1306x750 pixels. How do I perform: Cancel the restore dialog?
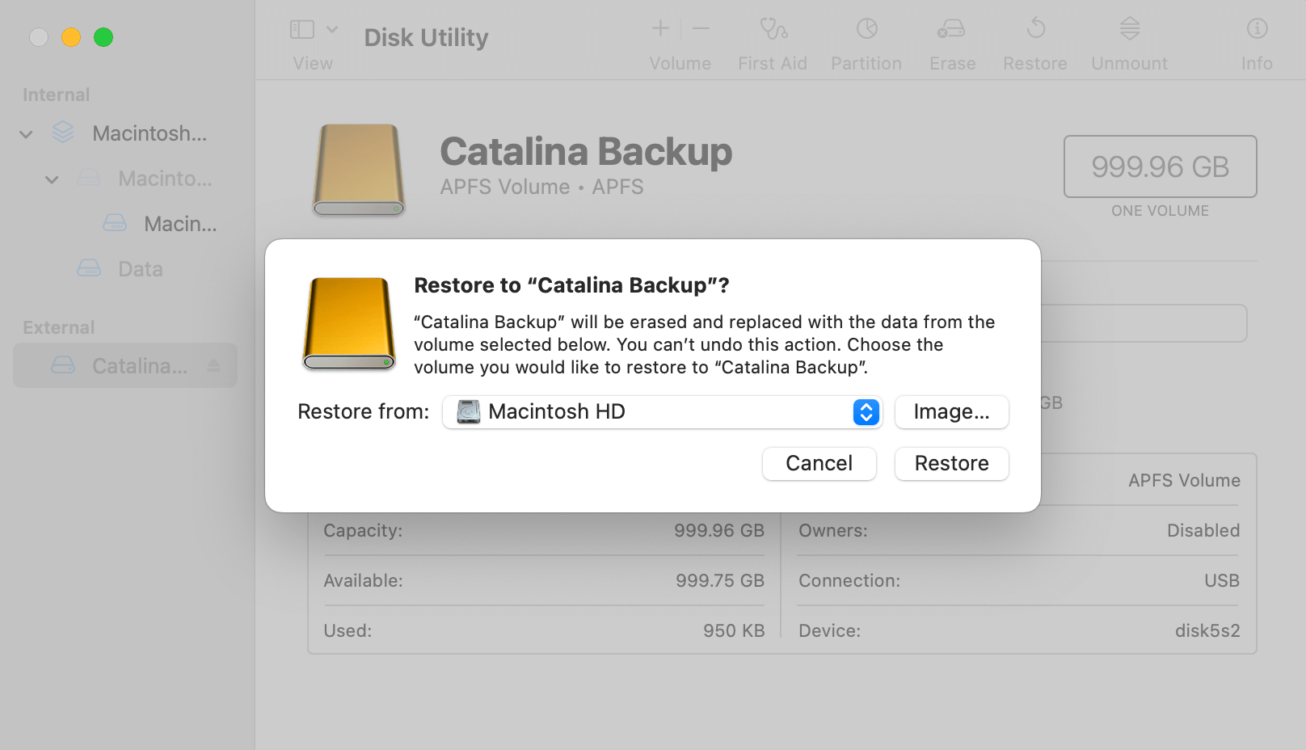pos(819,463)
